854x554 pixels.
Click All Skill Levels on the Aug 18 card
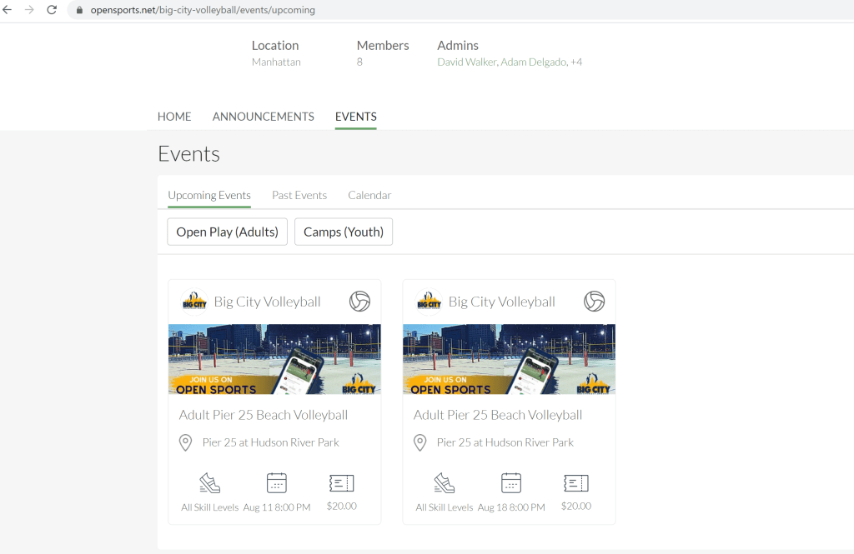click(445, 507)
